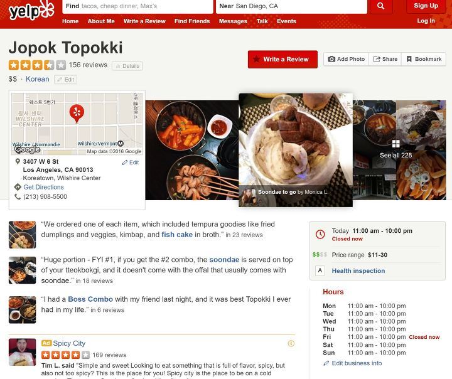This screenshot has height=379, width=452.
Task: Click the grid icon above See all 228
Action: click(x=395, y=144)
